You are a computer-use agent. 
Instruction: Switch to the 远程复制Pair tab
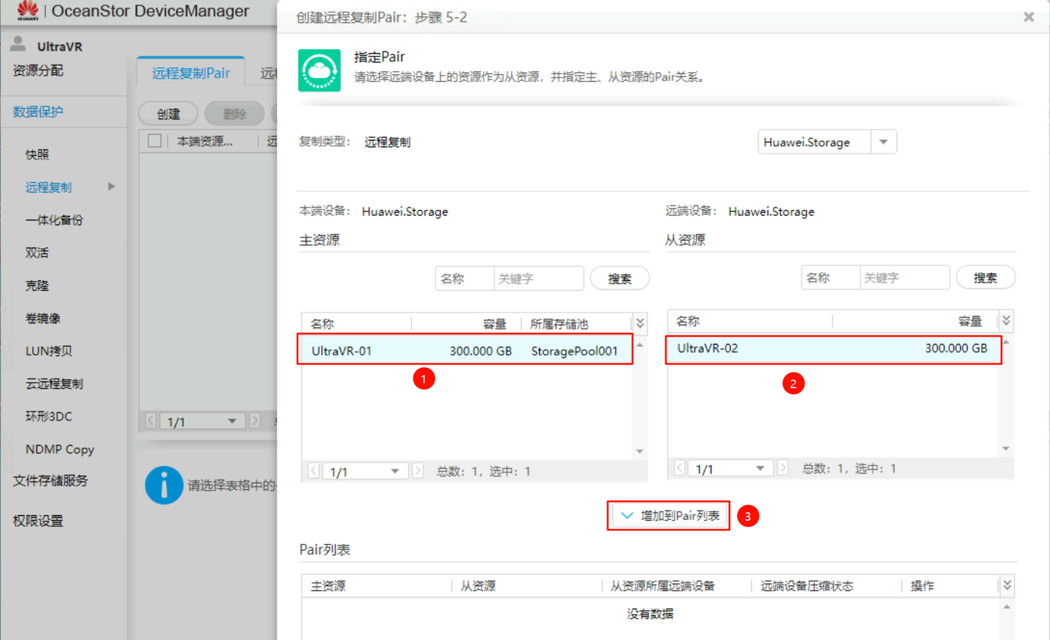(x=191, y=73)
